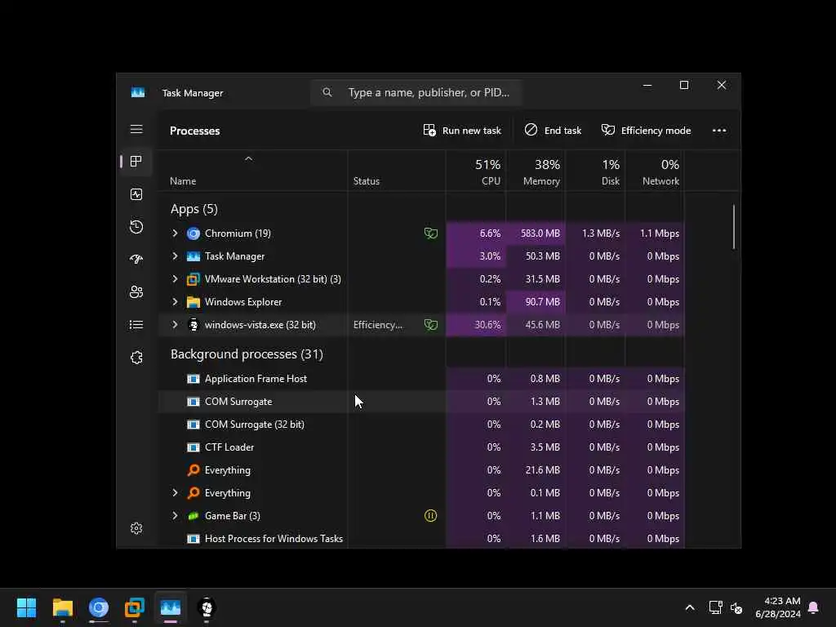Click the VMware Workstation row icon
The width and height of the screenshot is (836, 627).
pyautogui.click(x=193, y=279)
